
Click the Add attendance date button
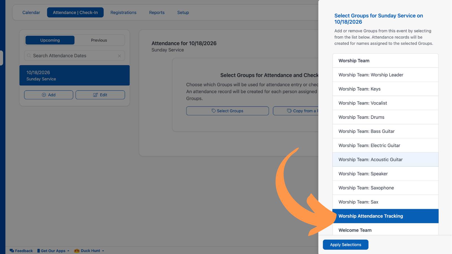[x=49, y=95]
